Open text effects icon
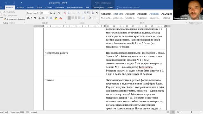Screen dimensions: 203x114 [x=51, y=18]
